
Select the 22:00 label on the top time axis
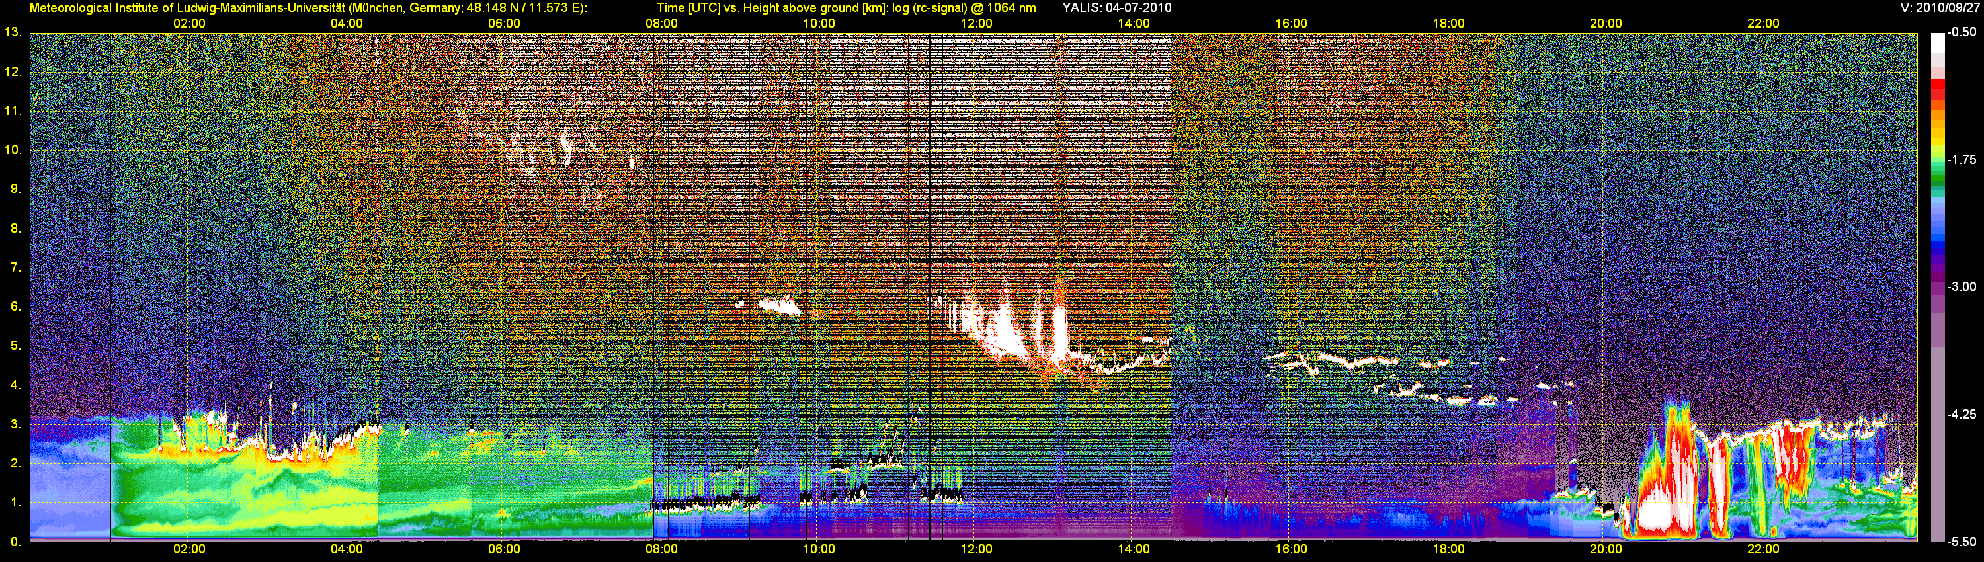pos(1763,24)
